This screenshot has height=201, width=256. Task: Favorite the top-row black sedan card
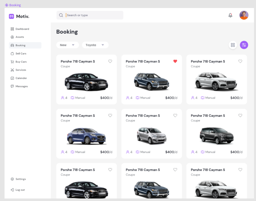click(110, 61)
